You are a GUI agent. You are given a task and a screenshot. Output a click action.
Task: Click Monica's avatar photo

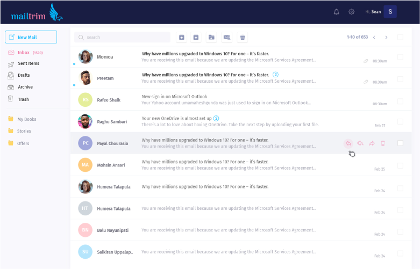pyautogui.click(x=86, y=57)
